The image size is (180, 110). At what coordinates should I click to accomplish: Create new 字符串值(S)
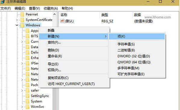pos(137,44)
